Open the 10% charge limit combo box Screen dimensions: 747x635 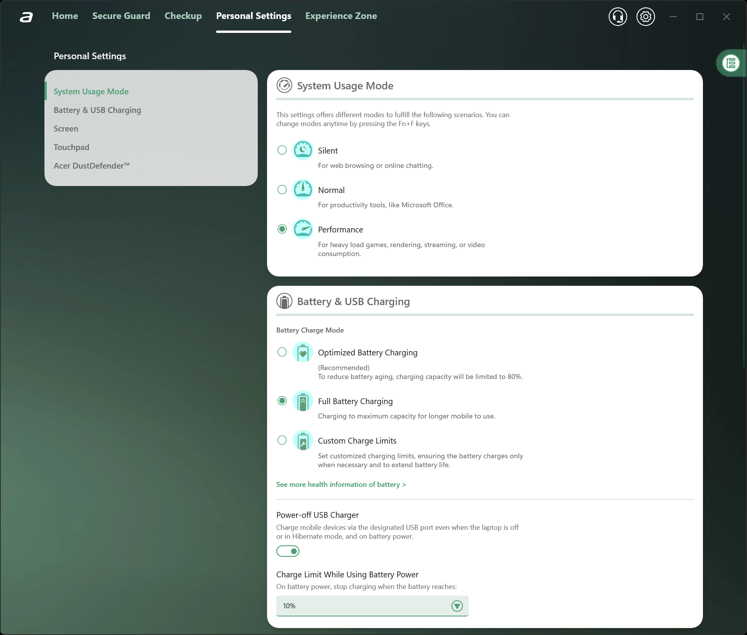point(363,606)
